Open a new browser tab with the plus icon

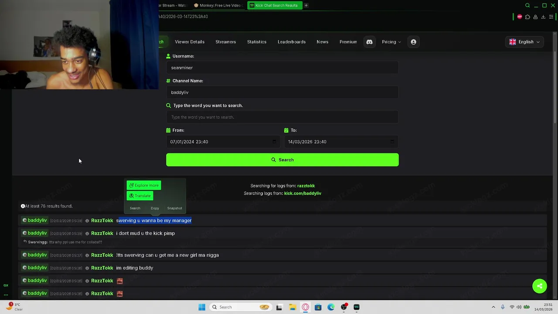click(306, 5)
